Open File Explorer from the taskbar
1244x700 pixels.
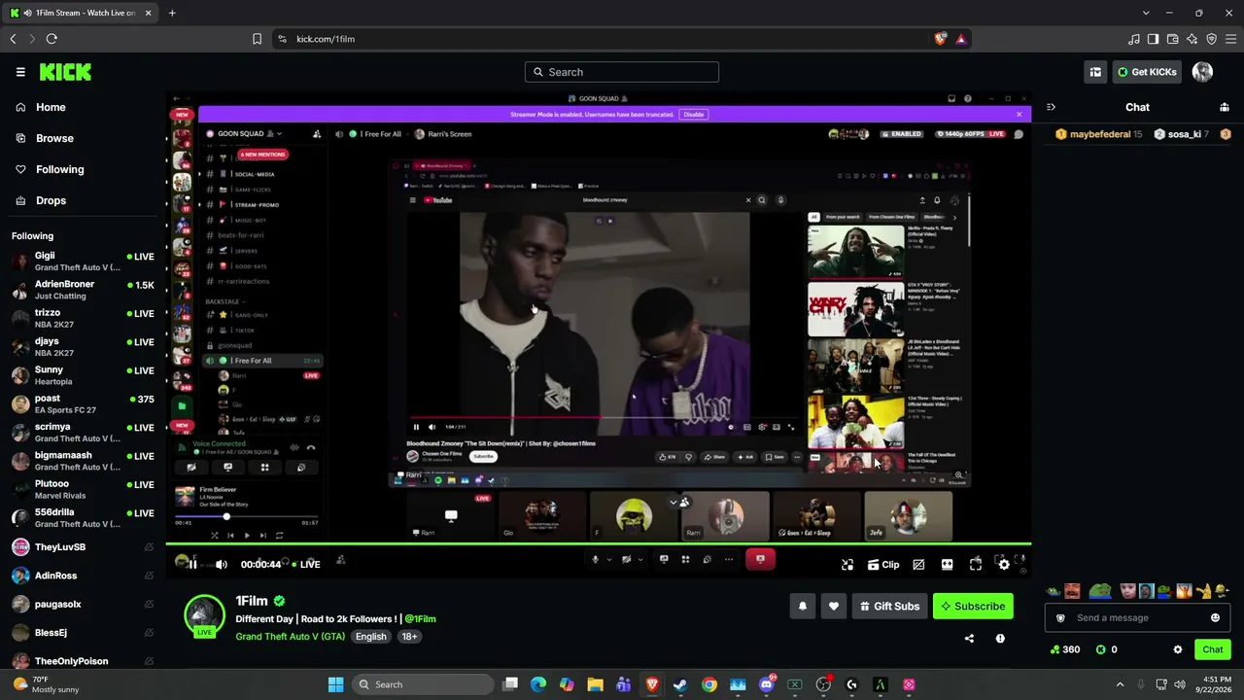tap(595, 684)
